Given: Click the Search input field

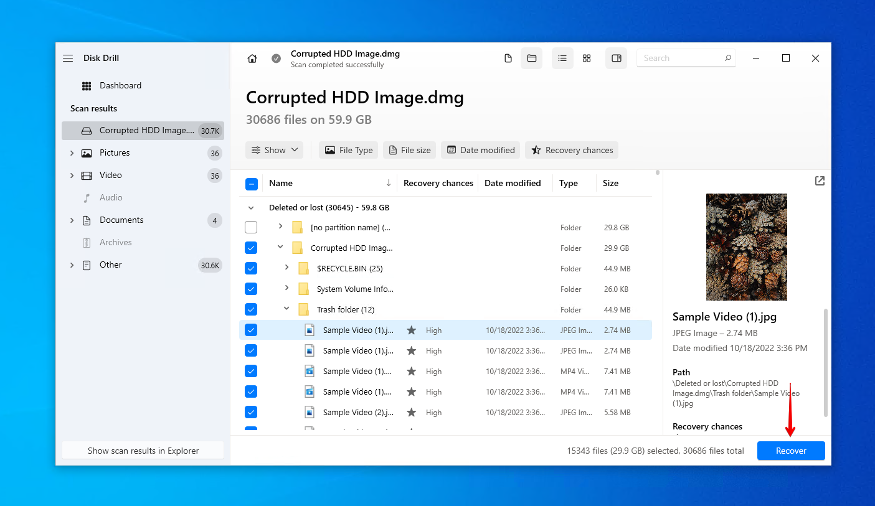Looking at the screenshot, I should coord(681,59).
